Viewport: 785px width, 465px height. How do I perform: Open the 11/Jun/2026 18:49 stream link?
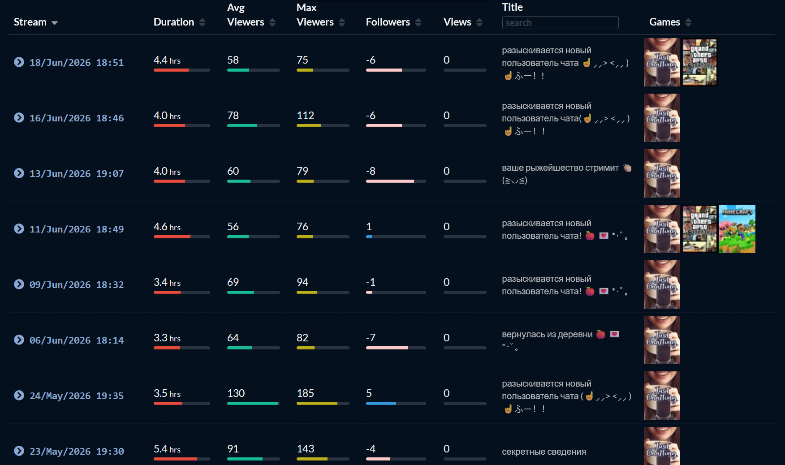(x=77, y=229)
